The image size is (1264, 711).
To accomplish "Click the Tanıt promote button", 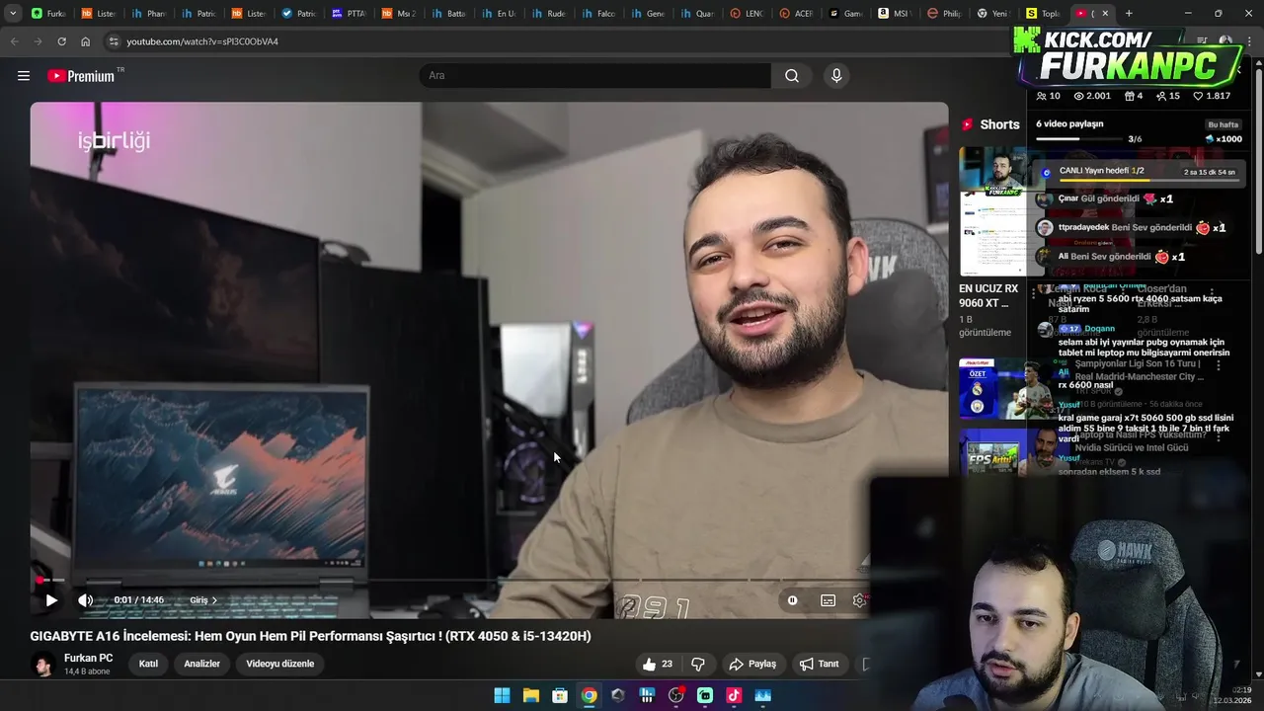I will pos(820,664).
